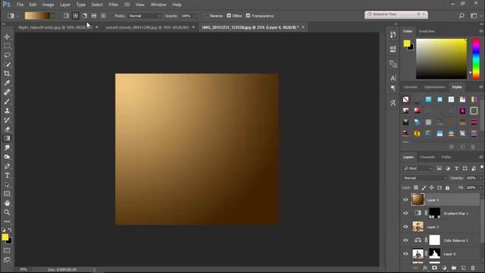Viewport: 485px width, 273px height.
Task: Select the Crop tool
Action: 7,74
